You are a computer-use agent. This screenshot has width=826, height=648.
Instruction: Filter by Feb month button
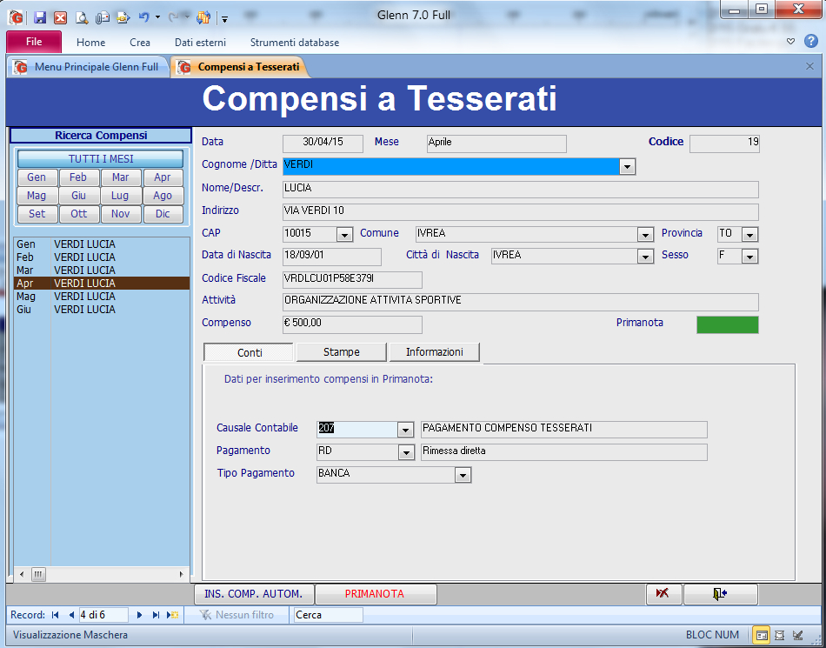78,177
